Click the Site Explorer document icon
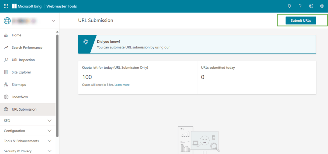The width and height of the screenshot is (328, 154). coord(6,72)
